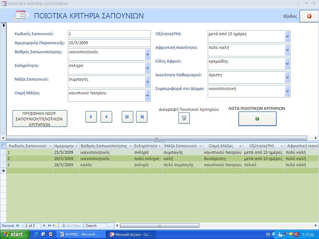Switch to Microsoft Access taskbar item
The width and height of the screenshot is (319, 239).
pos(131,235)
